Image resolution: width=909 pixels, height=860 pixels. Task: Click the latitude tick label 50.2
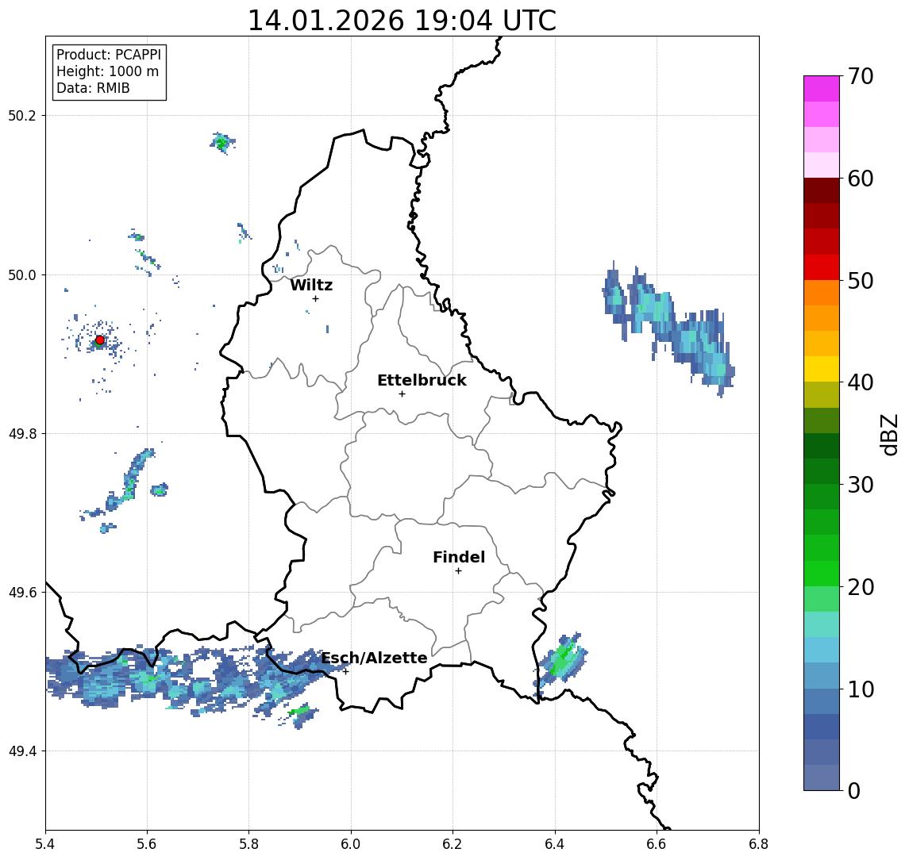(22, 115)
